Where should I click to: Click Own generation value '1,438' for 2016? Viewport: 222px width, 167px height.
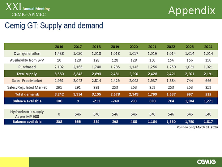(59, 54)
